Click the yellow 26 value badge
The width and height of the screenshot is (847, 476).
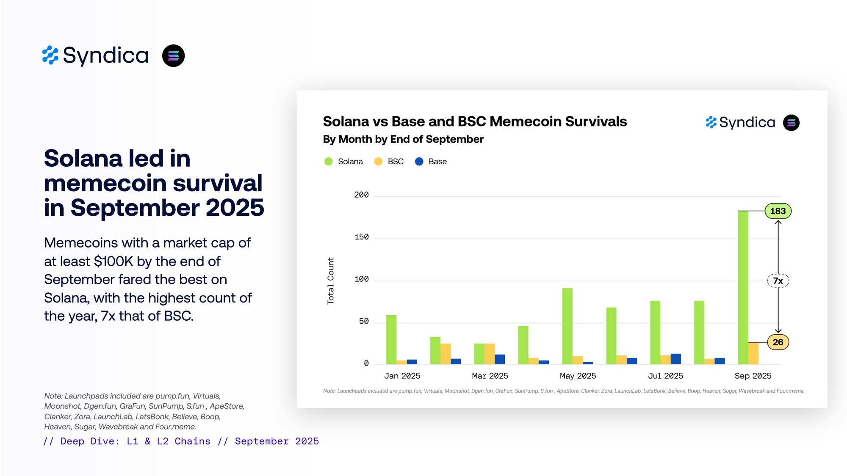[778, 342]
